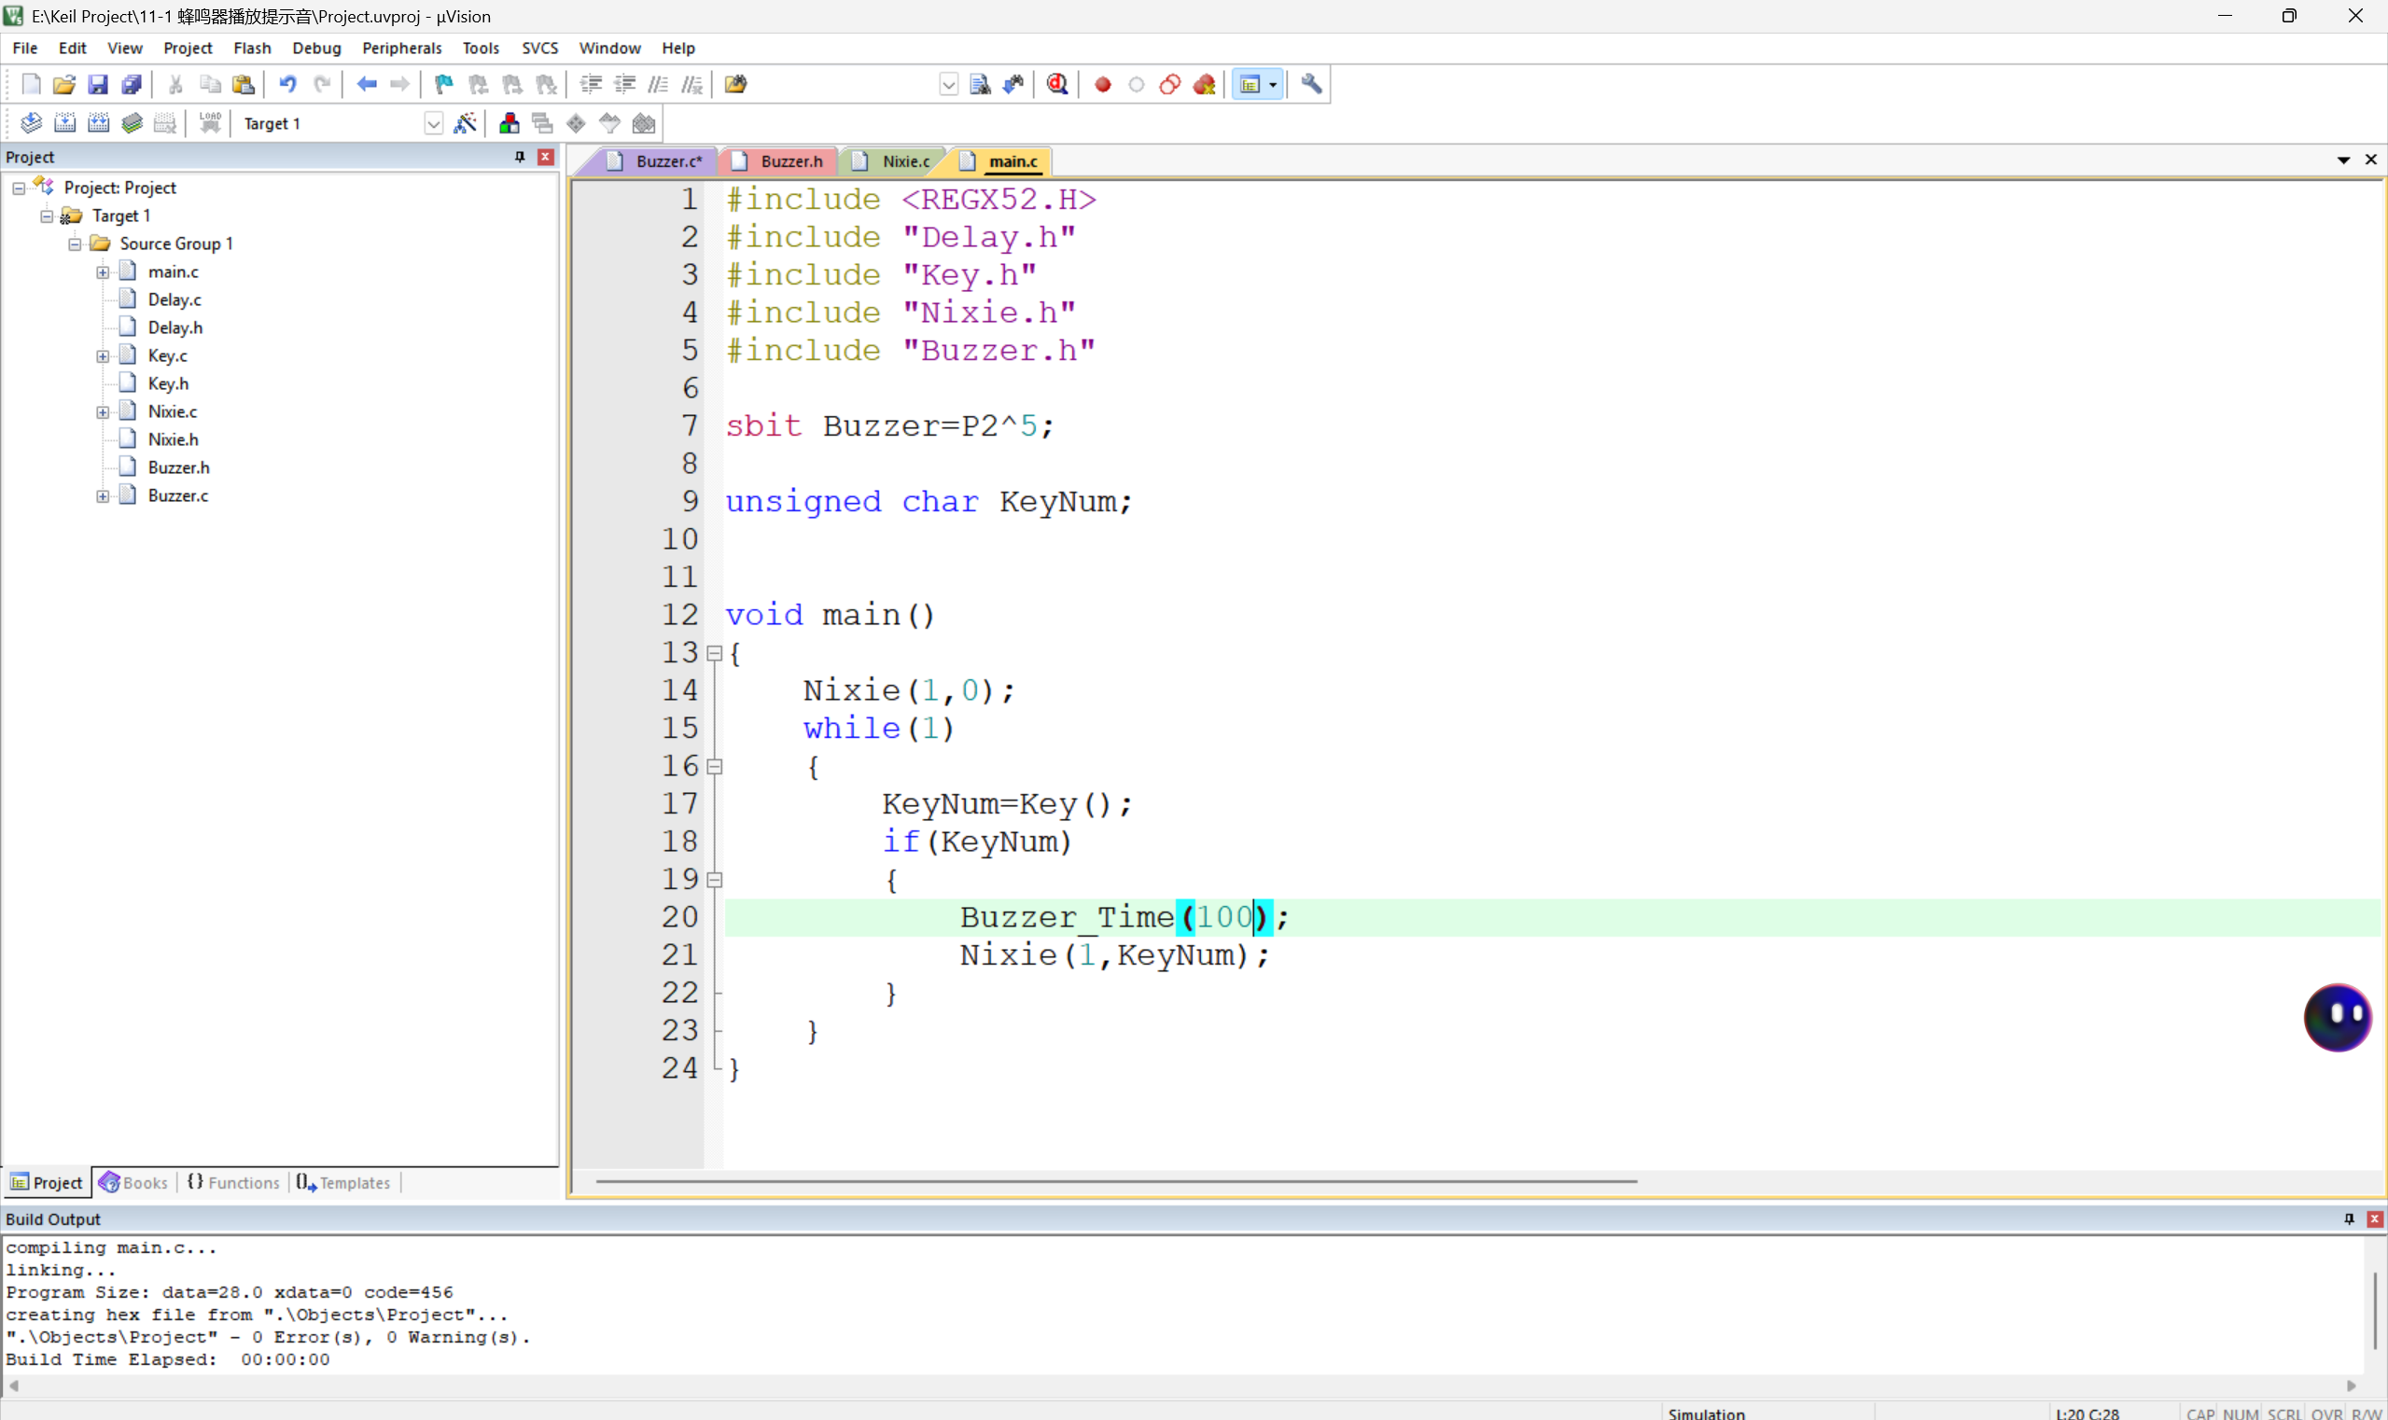Click the Rebuild all target files icon
This screenshot has width=2388, height=1420.
click(x=99, y=123)
